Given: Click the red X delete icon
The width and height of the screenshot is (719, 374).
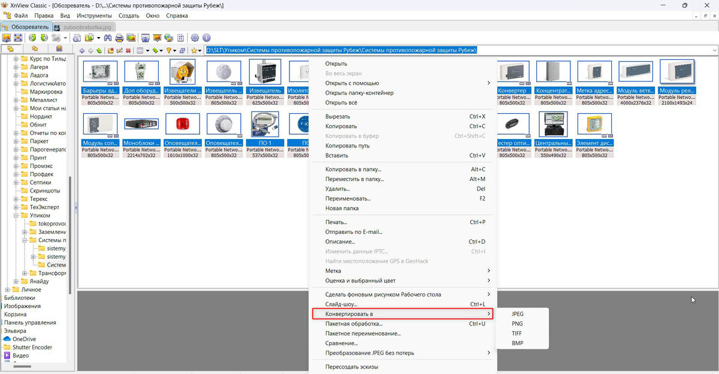Looking at the screenshot, I should [x=128, y=51].
